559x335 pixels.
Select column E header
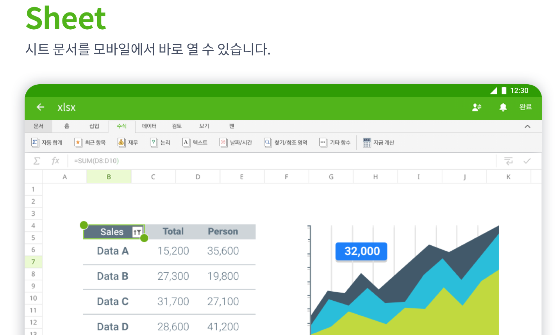click(x=242, y=177)
